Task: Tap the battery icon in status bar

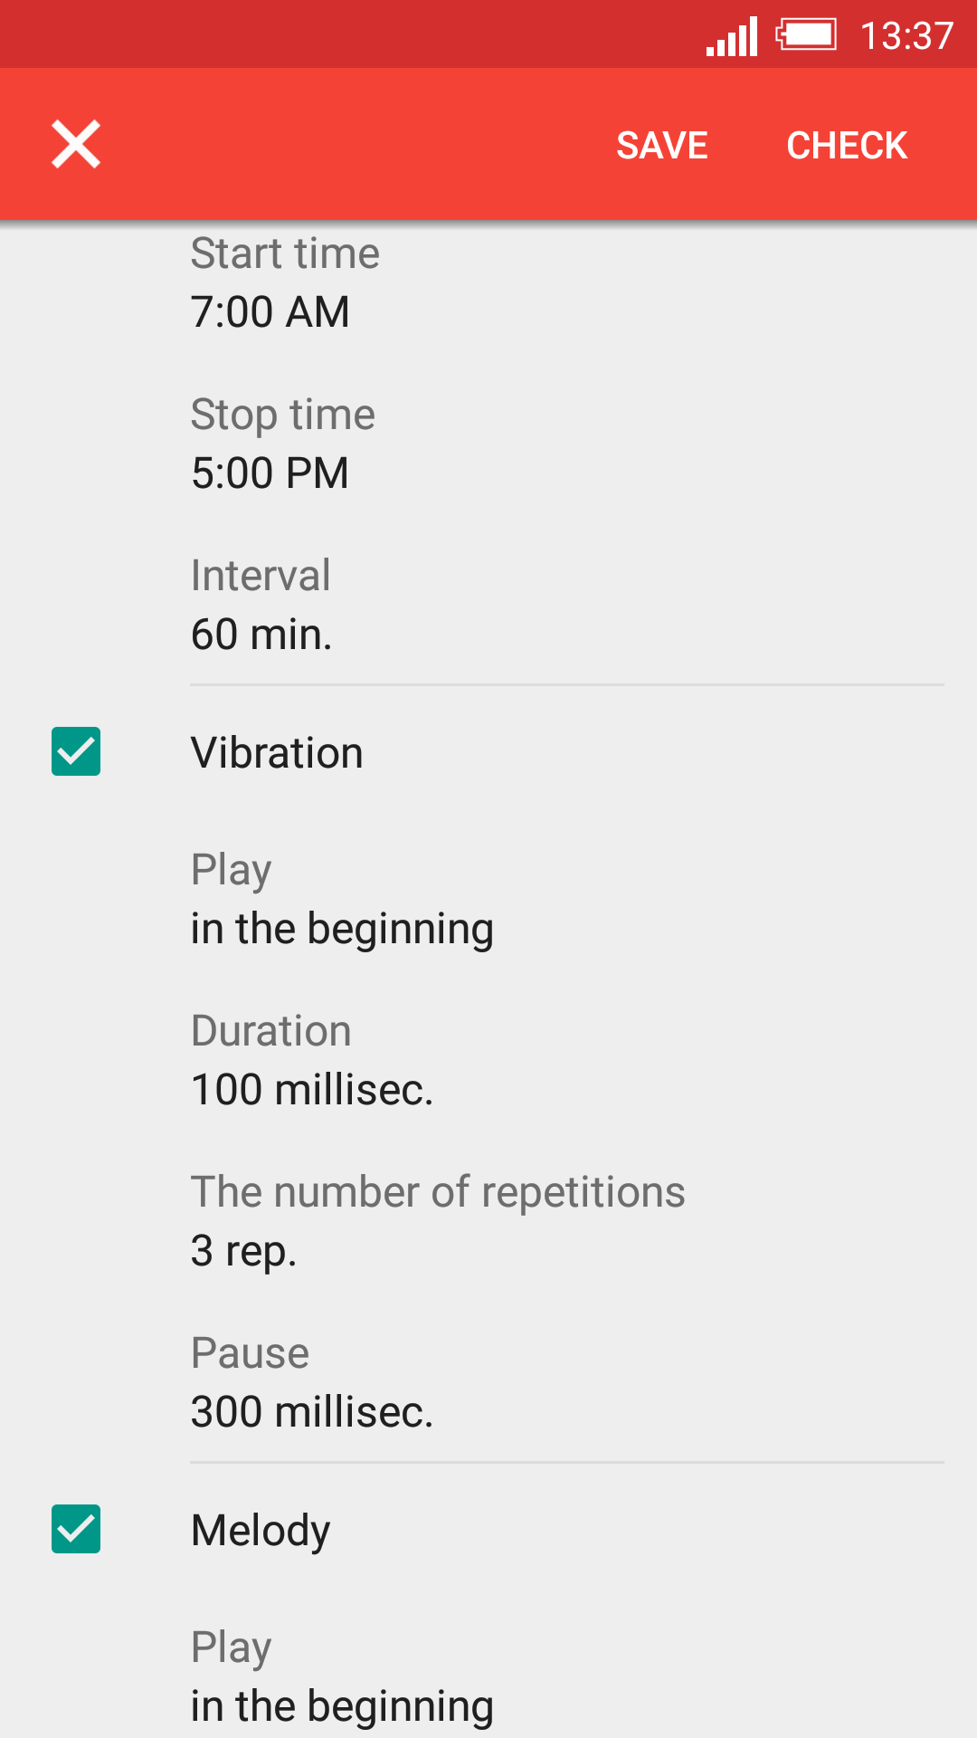Action: click(x=806, y=36)
